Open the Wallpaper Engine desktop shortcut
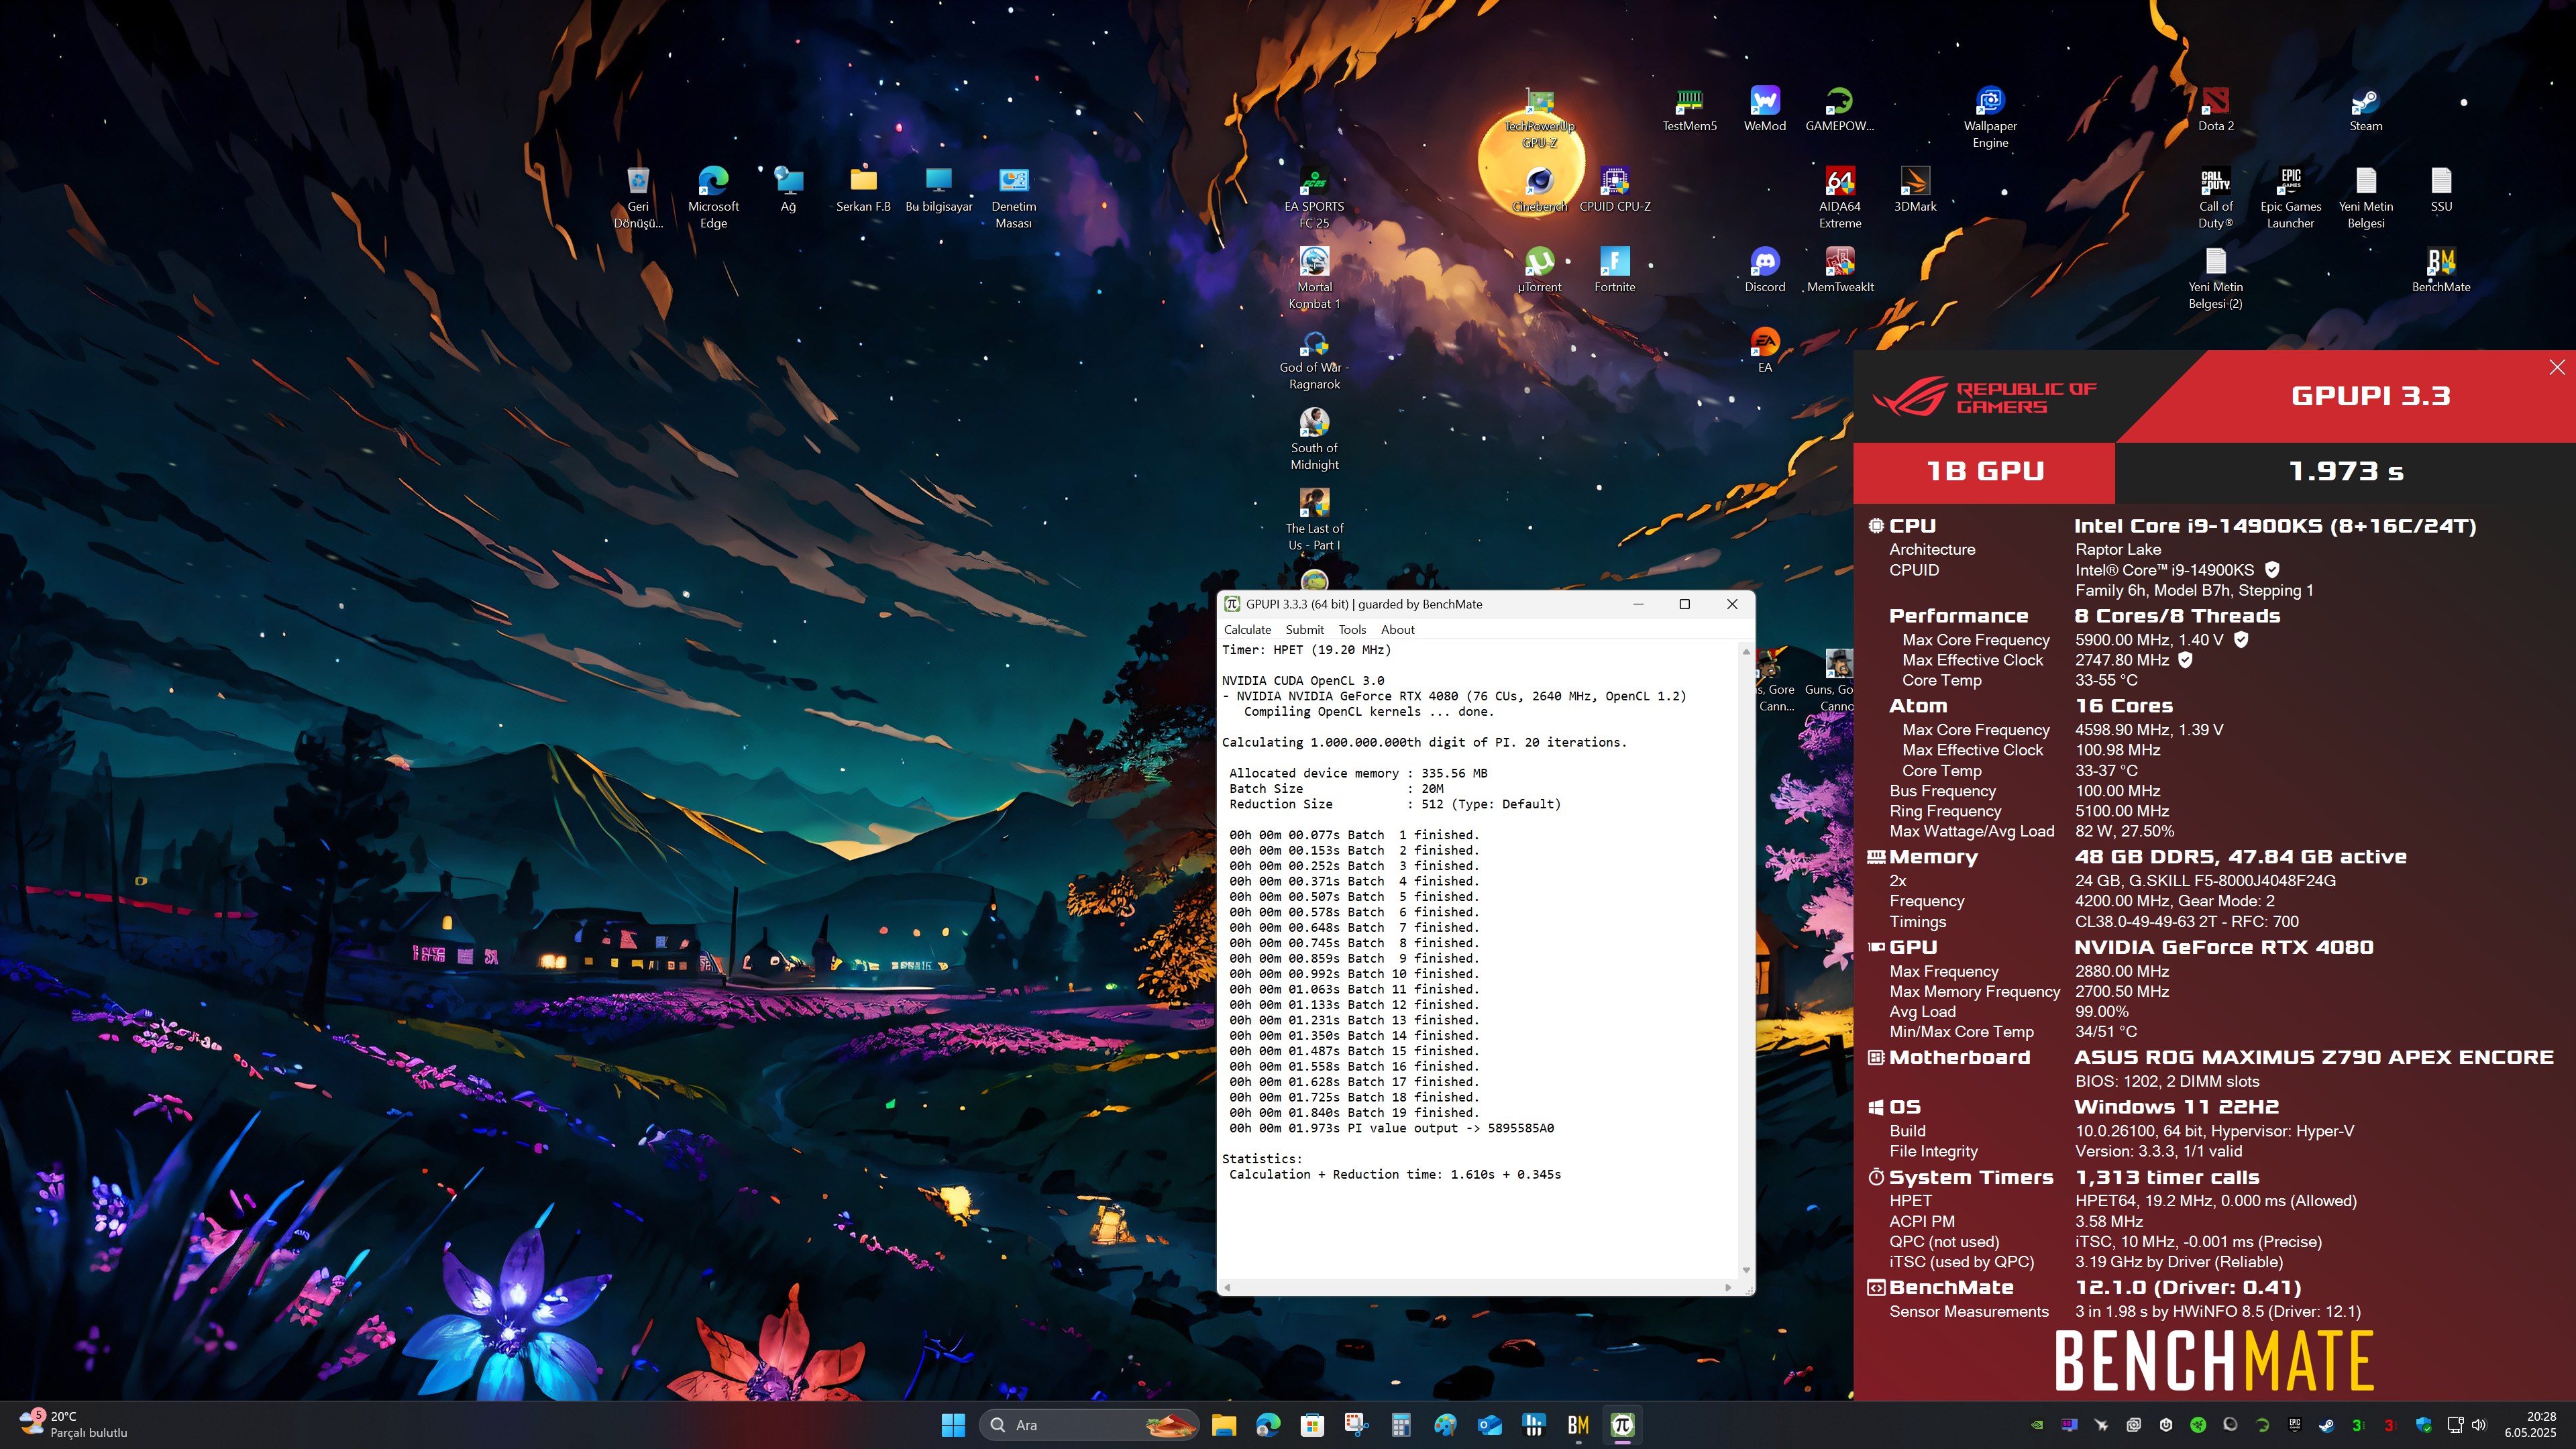Screen dimensions: 2576x1449 [1989, 117]
